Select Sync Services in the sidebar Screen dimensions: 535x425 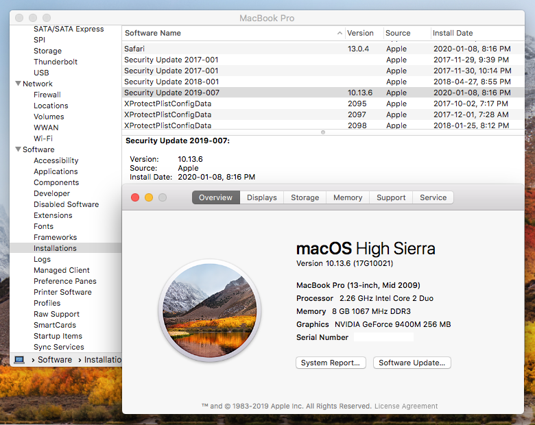pos(59,347)
